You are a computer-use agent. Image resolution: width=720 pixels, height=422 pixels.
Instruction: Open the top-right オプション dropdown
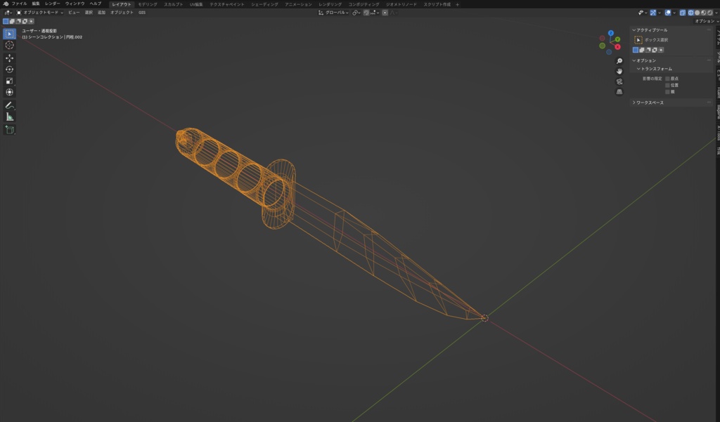click(706, 21)
